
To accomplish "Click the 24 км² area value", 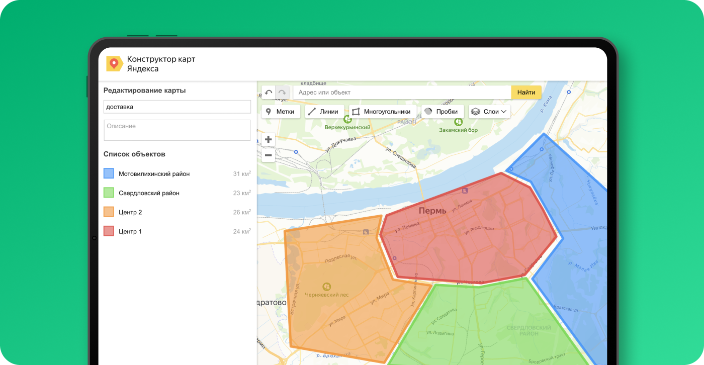I will 242,231.
